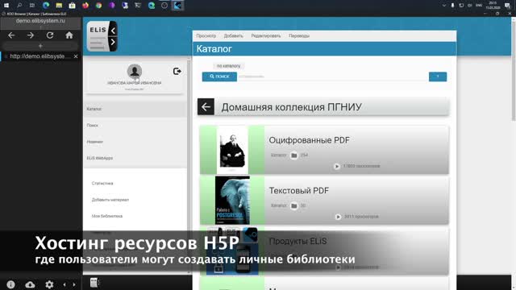
Task: Open the cloud download icon
Action: click(x=30, y=284)
